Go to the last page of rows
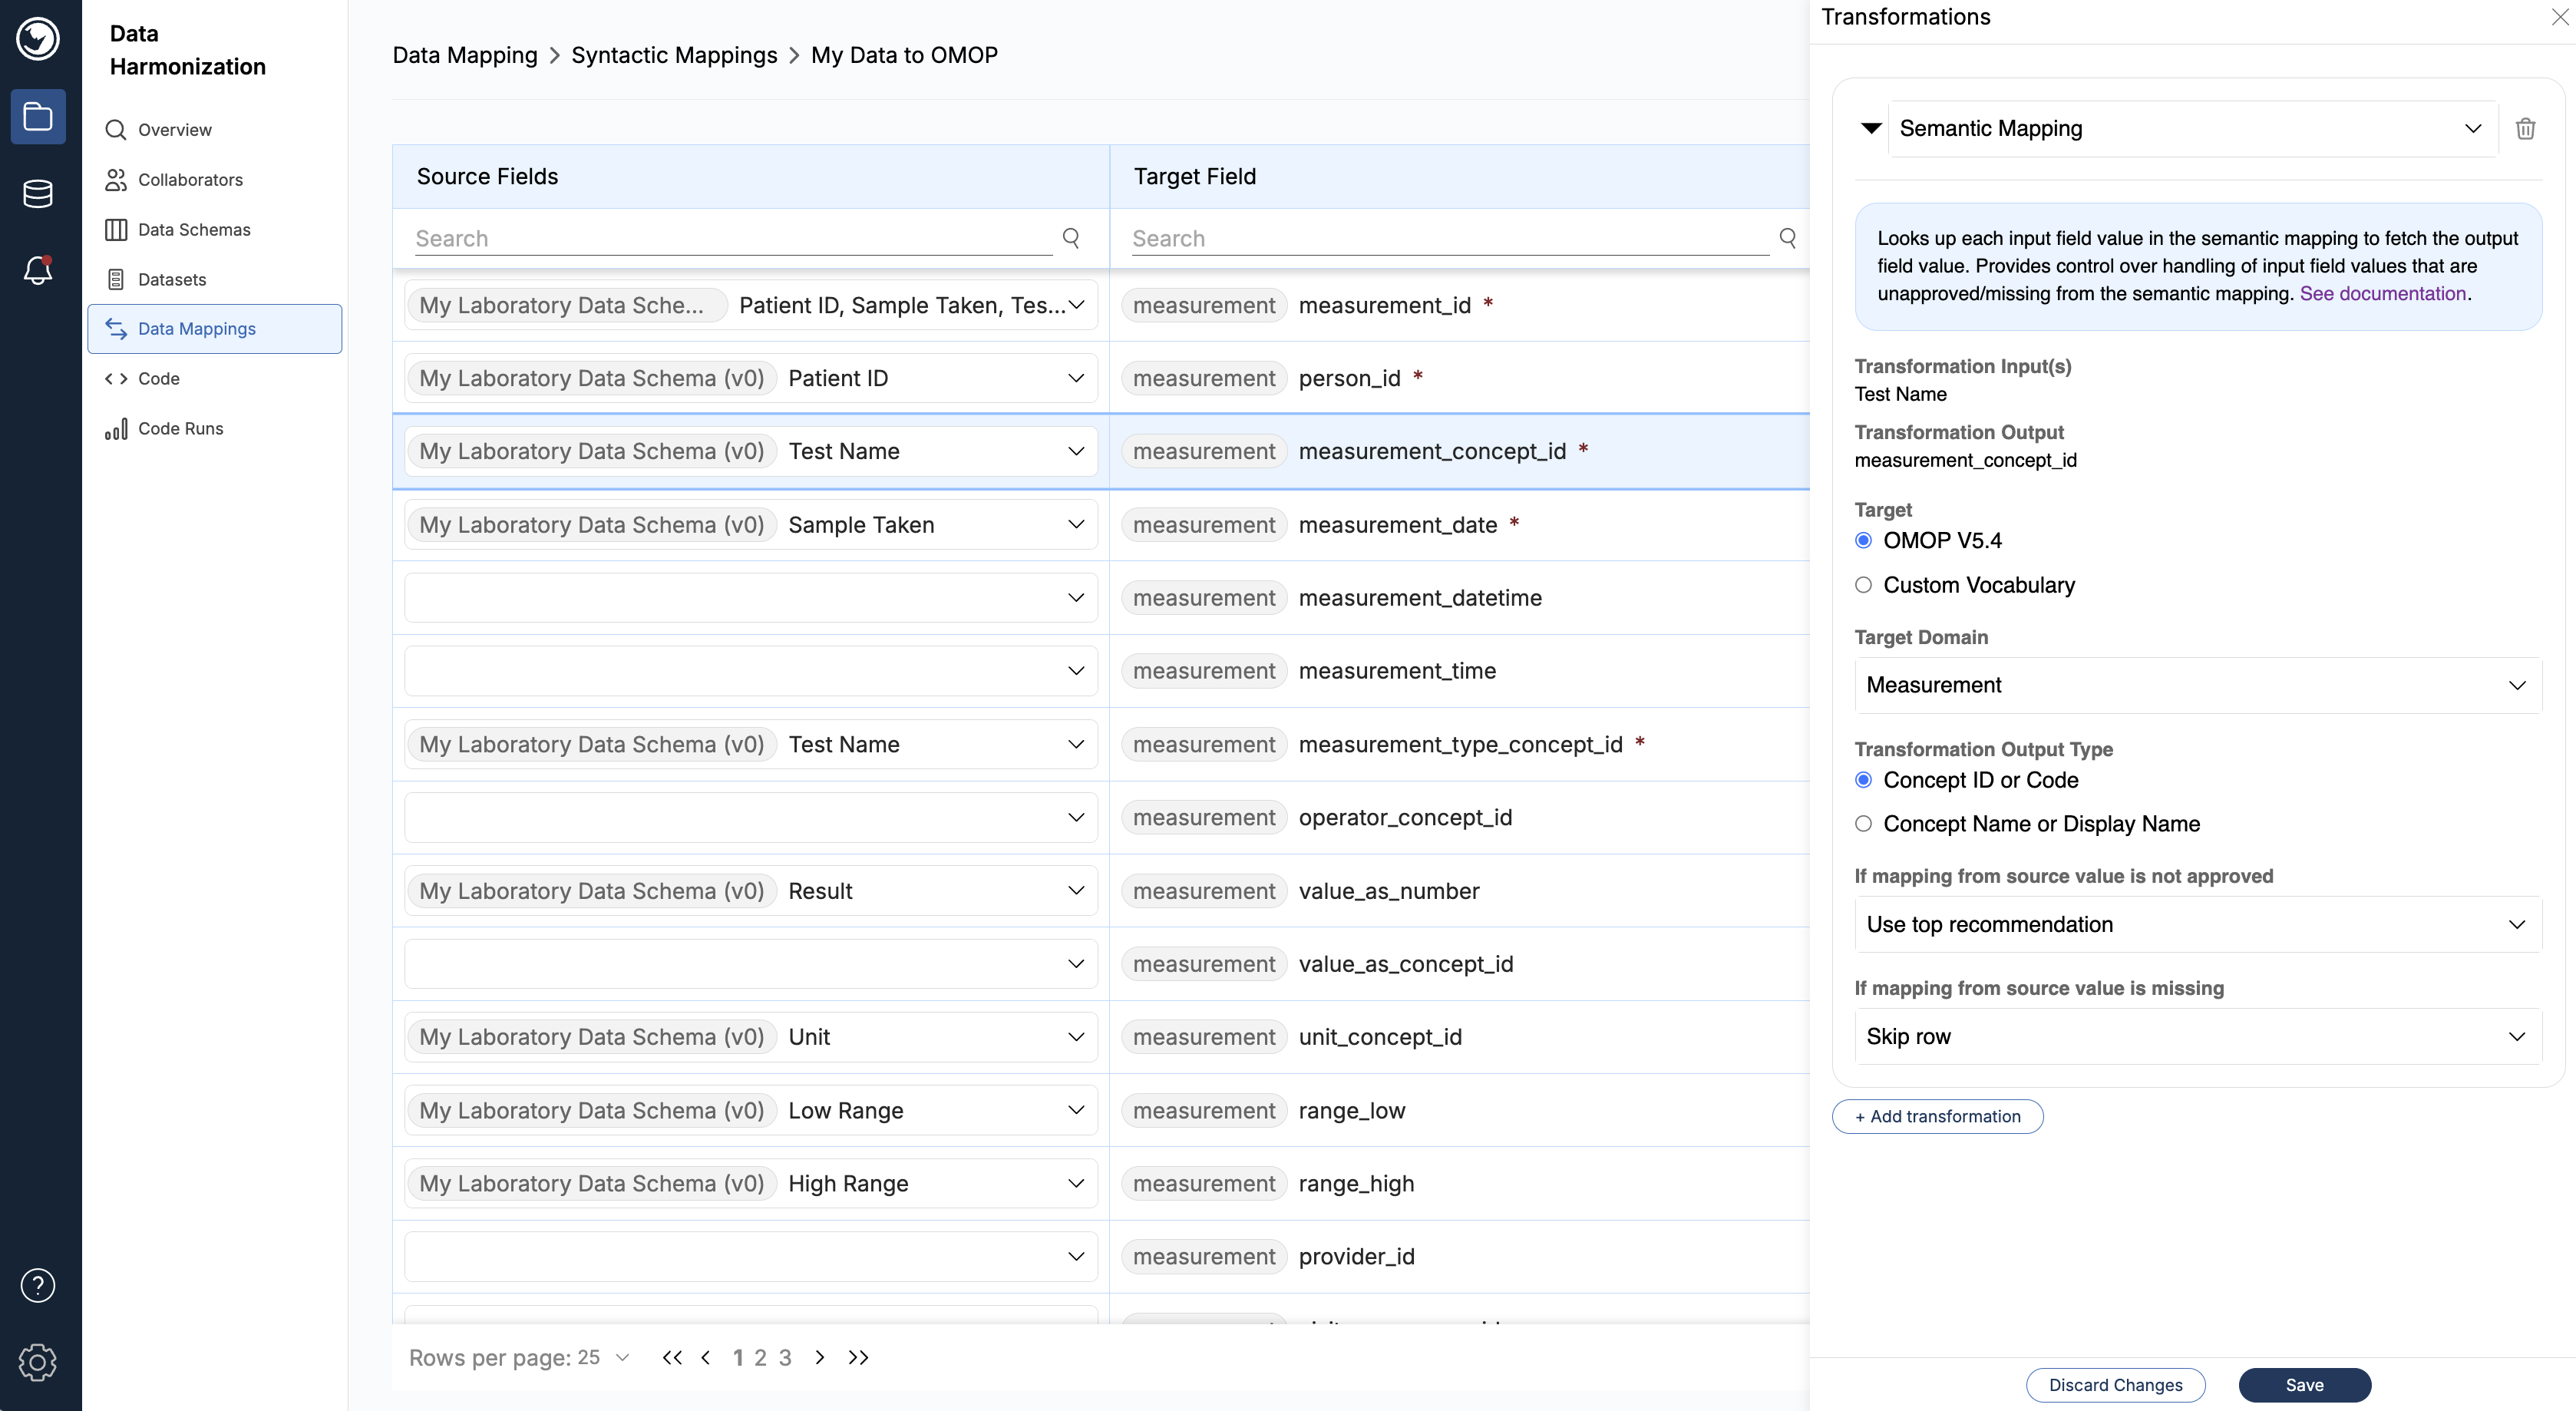The height and width of the screenshot is (1411, 2576). 858,1357
